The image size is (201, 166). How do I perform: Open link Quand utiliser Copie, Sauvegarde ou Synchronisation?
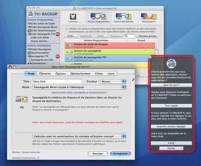(x=79, y=92)
